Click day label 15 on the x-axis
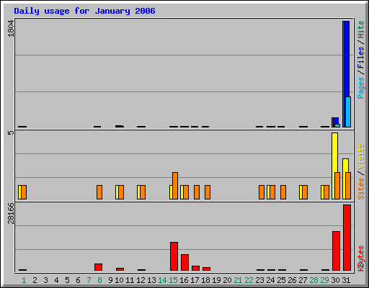The height and width of the screenshot is (288, 369). (x=173, y=280)
